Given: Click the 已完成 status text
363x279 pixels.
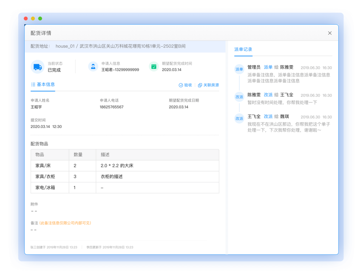Looking at the screenshot, I should click(54, 70).
